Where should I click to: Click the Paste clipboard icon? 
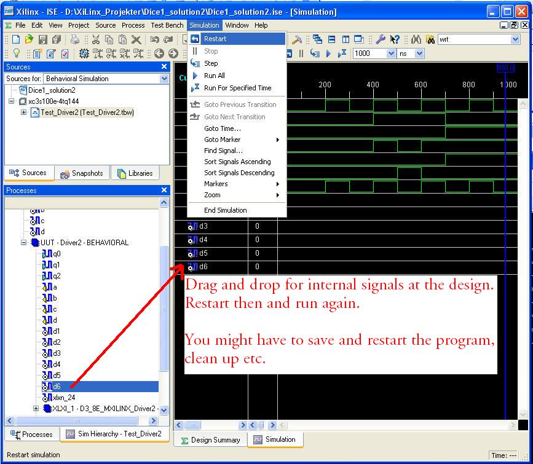coord(122,39)
